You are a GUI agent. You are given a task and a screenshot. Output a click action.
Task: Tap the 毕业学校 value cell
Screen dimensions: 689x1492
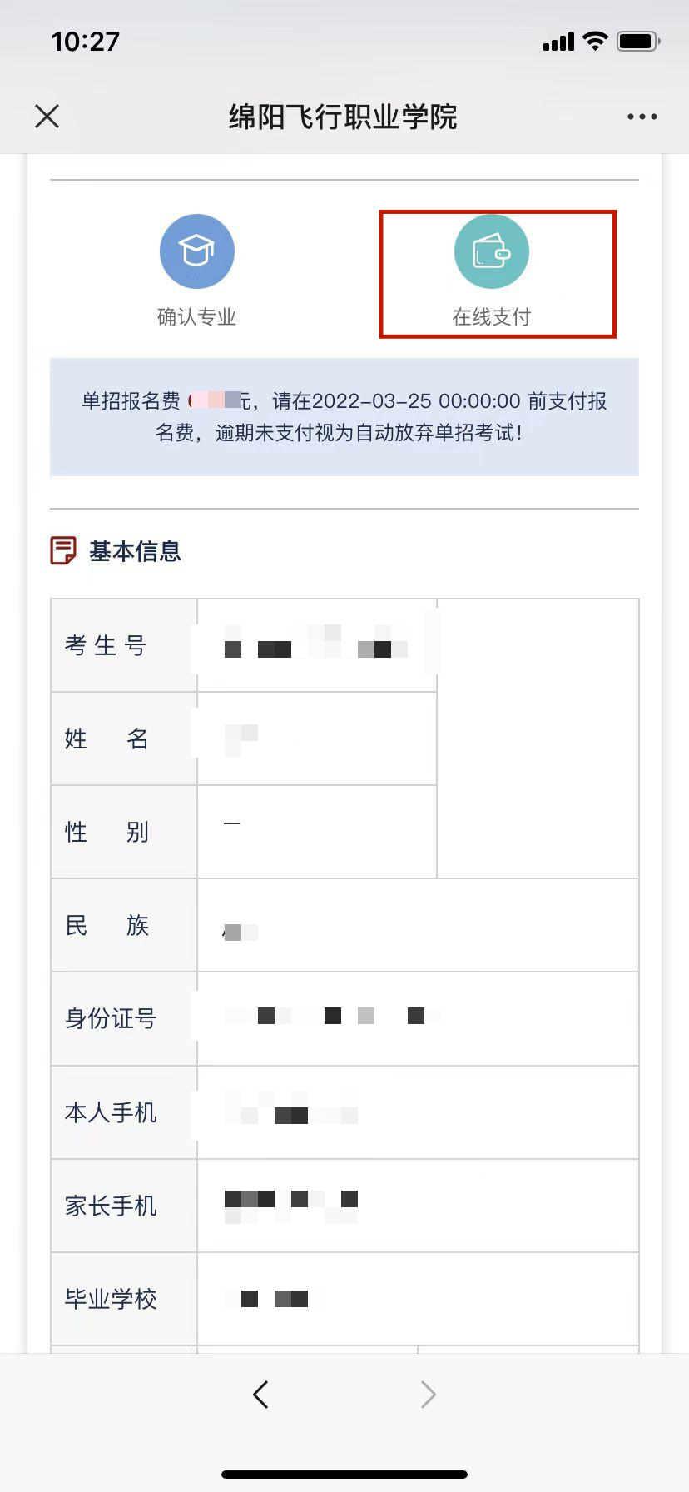point(417,1299)
